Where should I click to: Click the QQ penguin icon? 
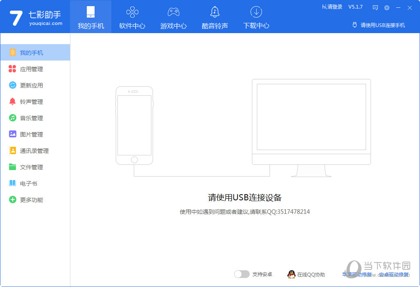point(291,274)
